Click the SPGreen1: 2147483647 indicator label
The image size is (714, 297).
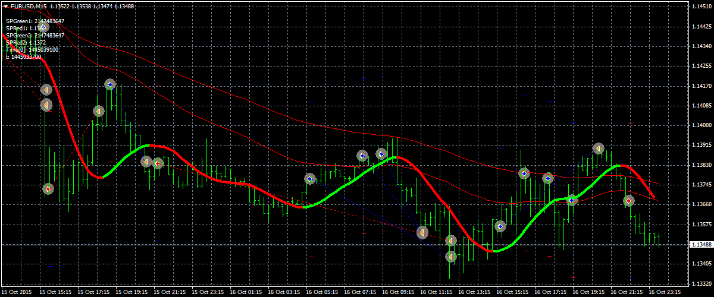tap(35, 21)
